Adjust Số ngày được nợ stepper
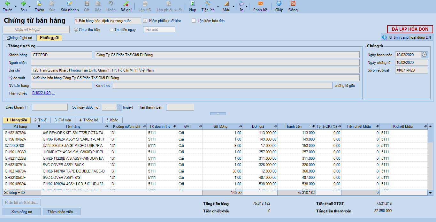 [120, 107]
